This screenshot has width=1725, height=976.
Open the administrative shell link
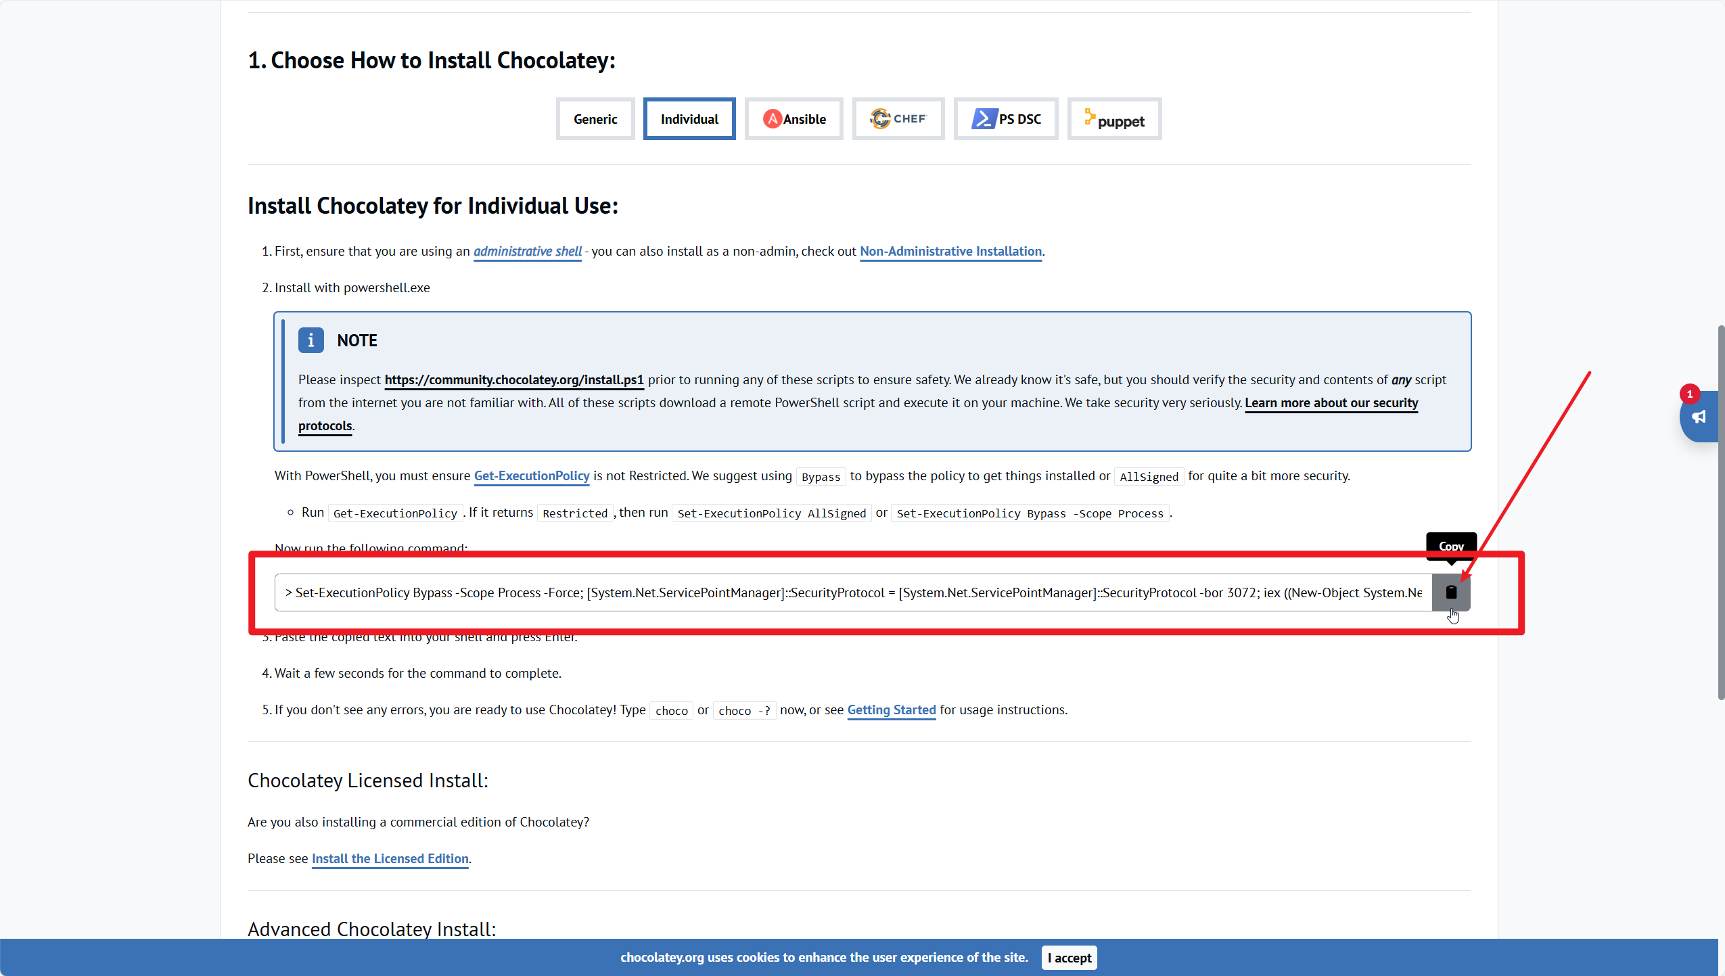pyautogui.click(x=527, y=251)
